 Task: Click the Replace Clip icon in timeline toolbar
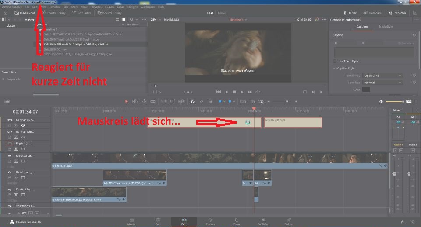181,101
